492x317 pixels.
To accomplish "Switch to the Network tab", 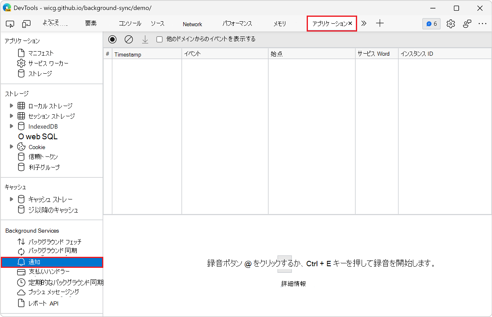I will point(192,24).
